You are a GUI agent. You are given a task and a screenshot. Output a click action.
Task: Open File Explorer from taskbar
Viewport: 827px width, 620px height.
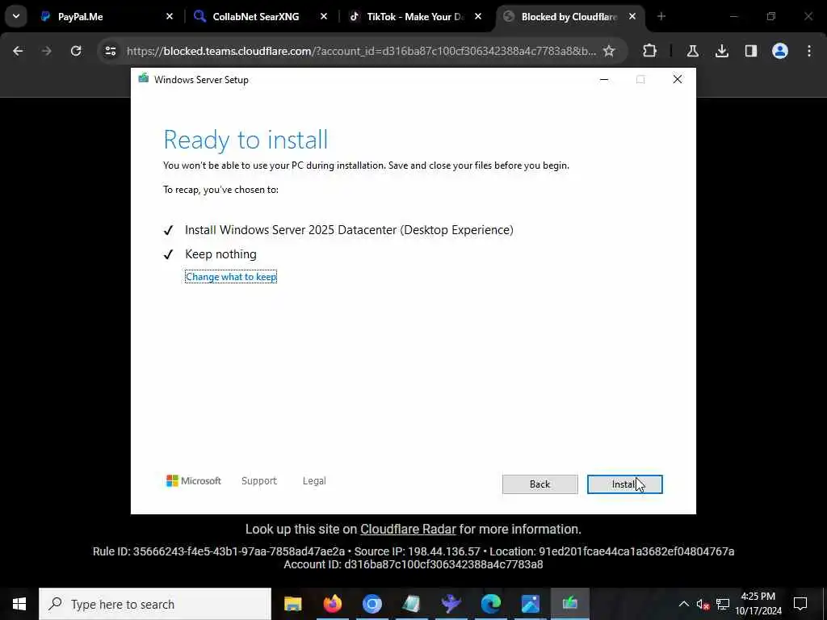tap(292, 604)
